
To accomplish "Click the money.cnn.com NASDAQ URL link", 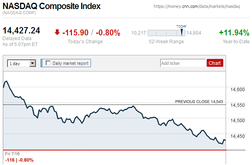I will coord(197,7).
